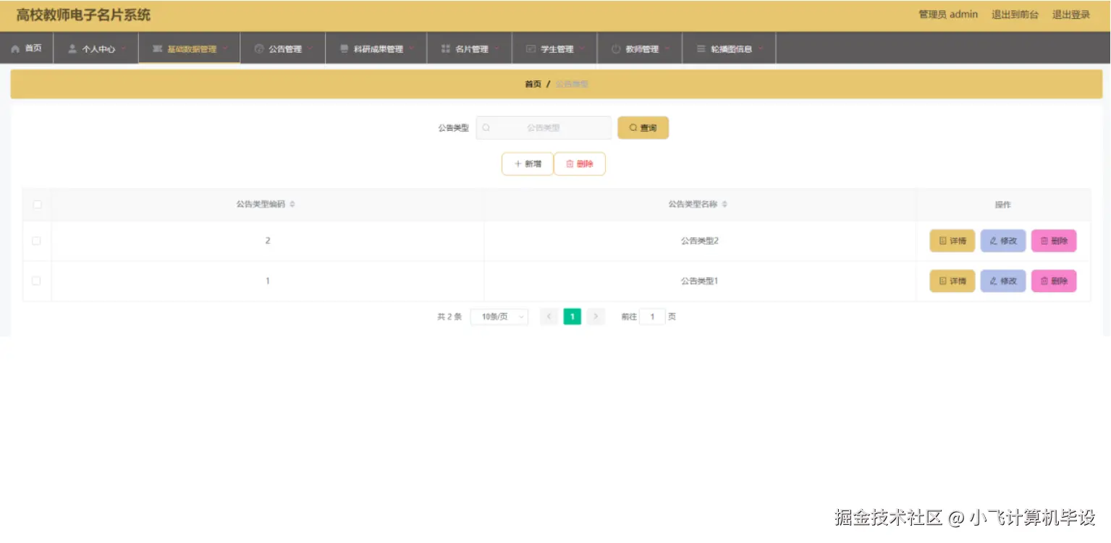
Task: Check the row with 公告类型2
Action: 36,241
